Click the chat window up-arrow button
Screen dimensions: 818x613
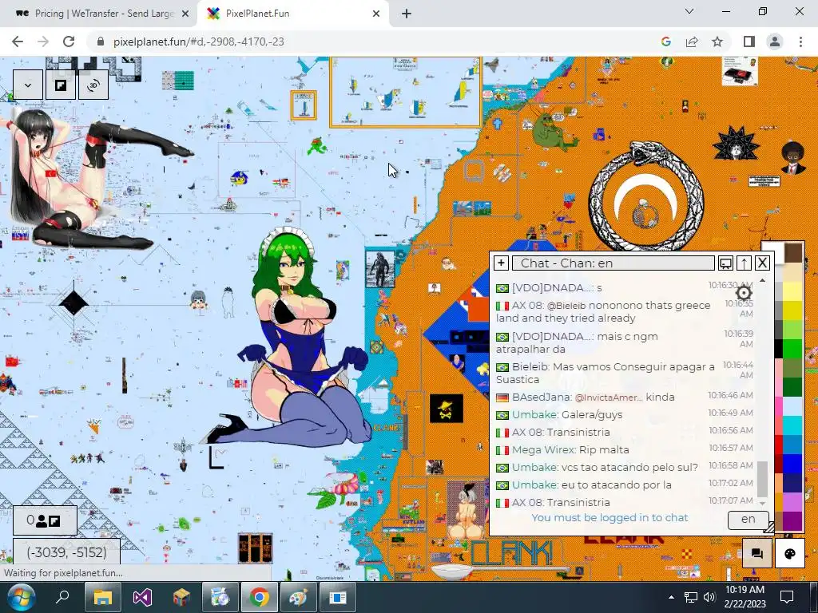click(x=744, y=263)
